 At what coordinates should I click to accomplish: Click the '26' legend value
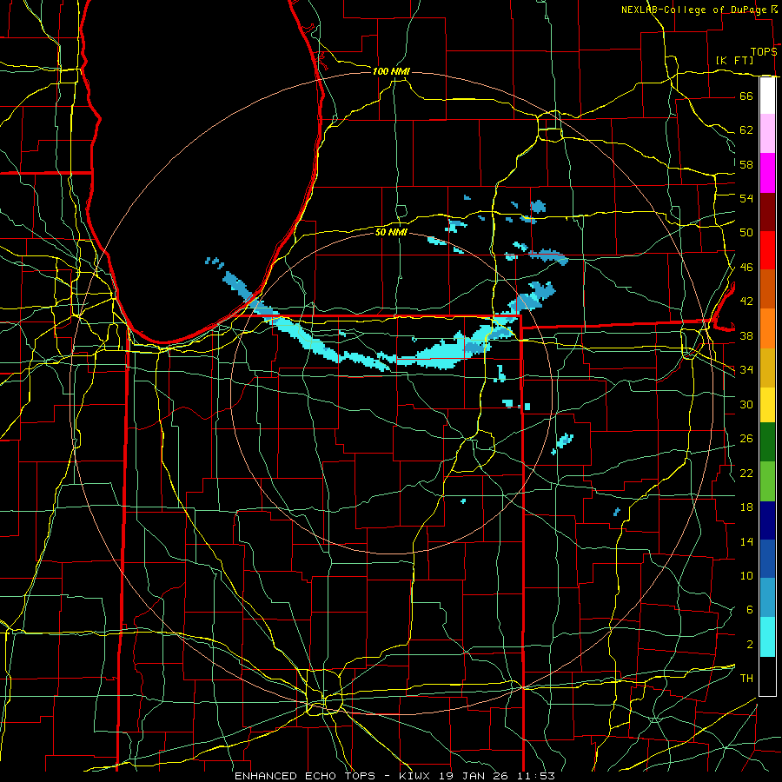coord(746,439)
